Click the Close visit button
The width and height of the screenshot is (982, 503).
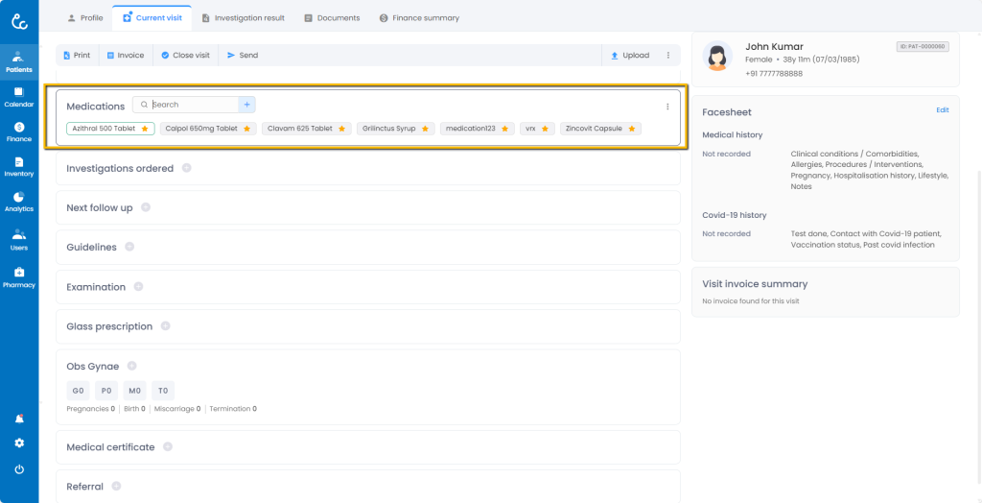pyautogui.click(x=185, y=56)
